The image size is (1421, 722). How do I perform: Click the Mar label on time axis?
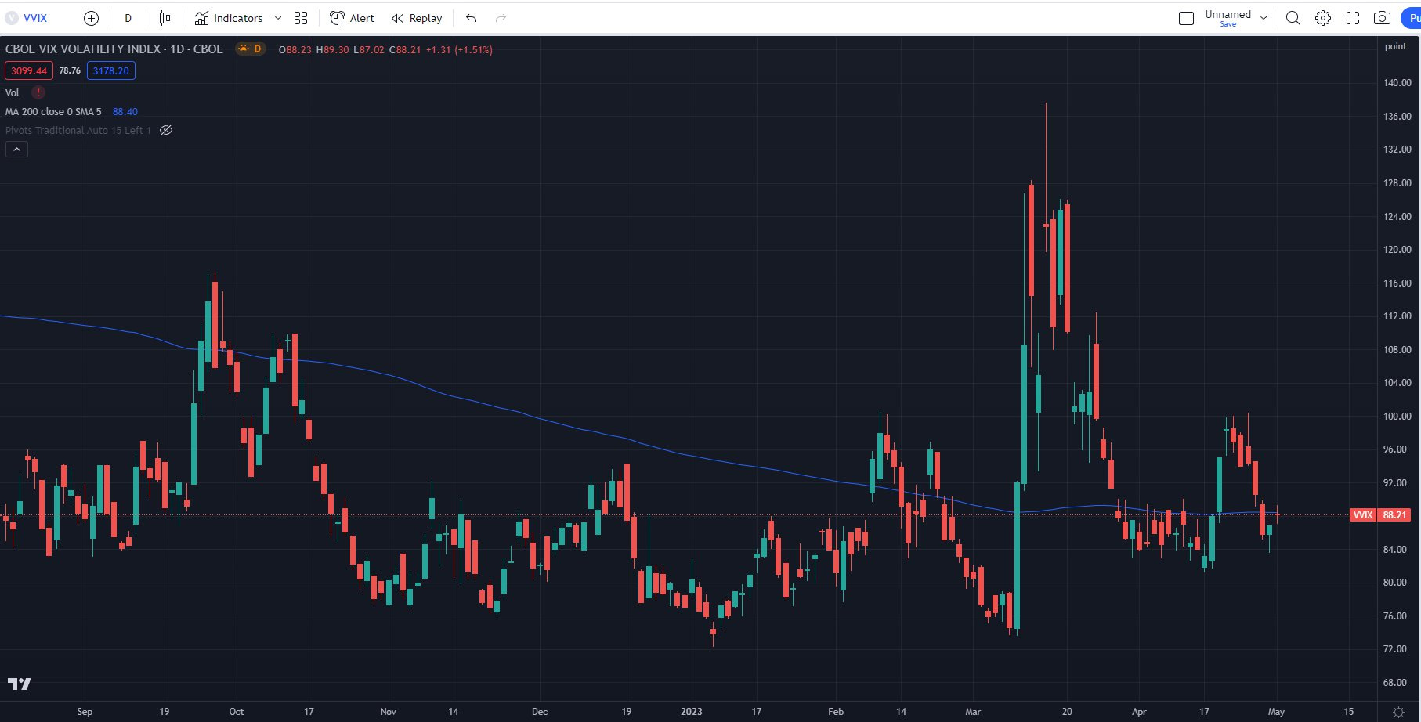coord(973,712)
